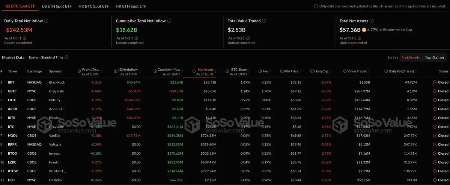The height and width of the screenshot is (185, 450).
Task: Click info icon at top-right disclosure note
Action: (316, 6)
